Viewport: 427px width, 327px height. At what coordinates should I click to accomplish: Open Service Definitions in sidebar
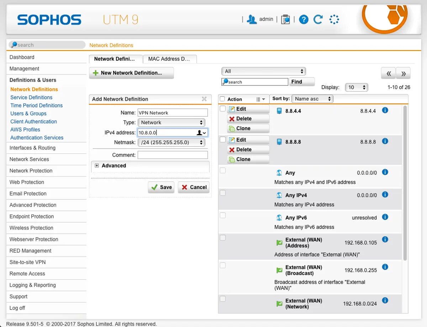(31, 97)
